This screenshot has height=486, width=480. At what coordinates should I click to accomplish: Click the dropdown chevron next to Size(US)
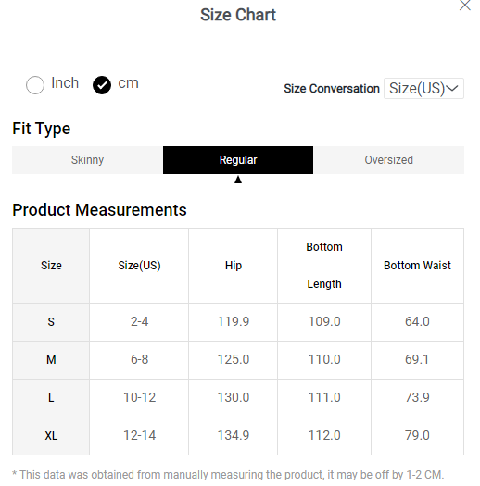tap(452, 89)
